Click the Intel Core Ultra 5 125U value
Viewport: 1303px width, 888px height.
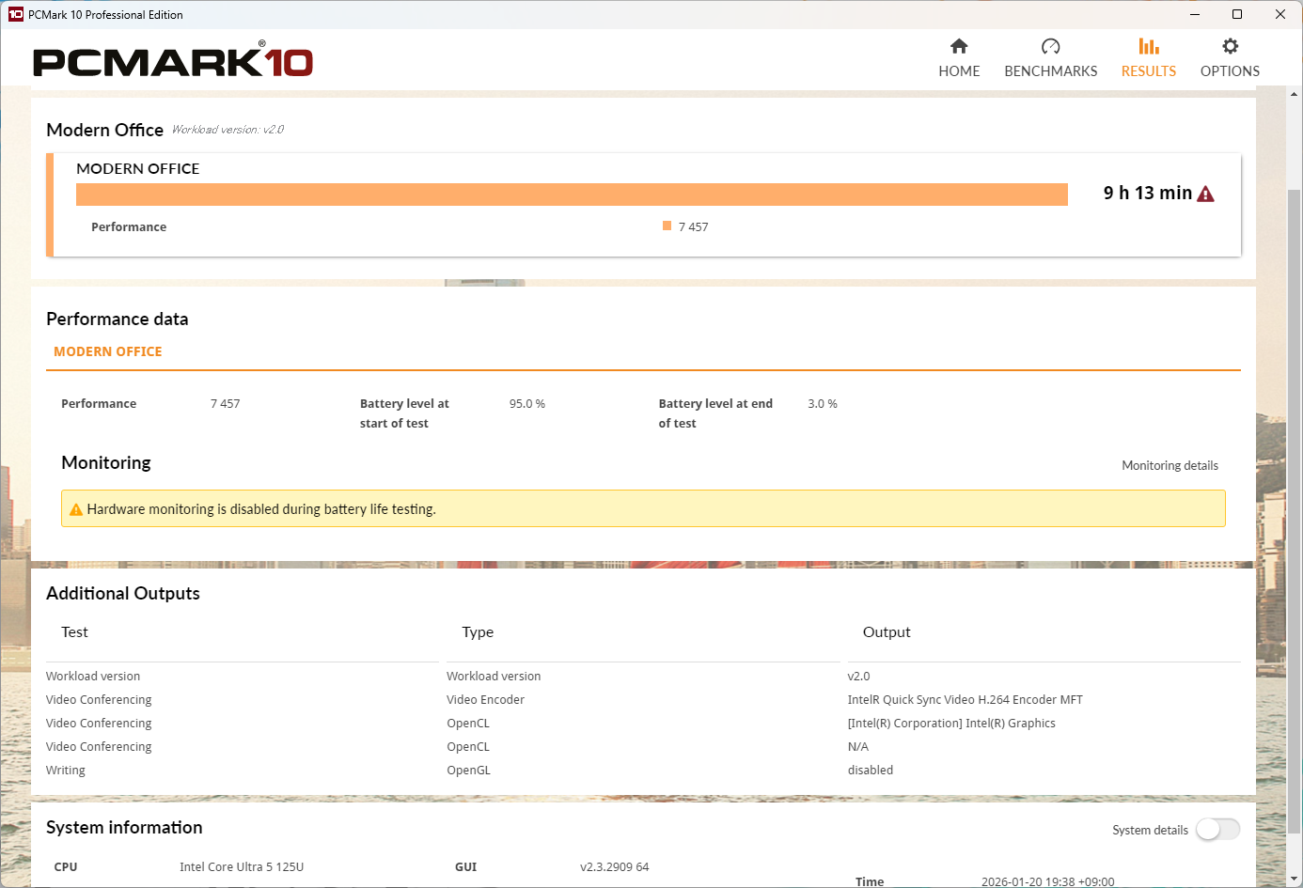[242, 866]
